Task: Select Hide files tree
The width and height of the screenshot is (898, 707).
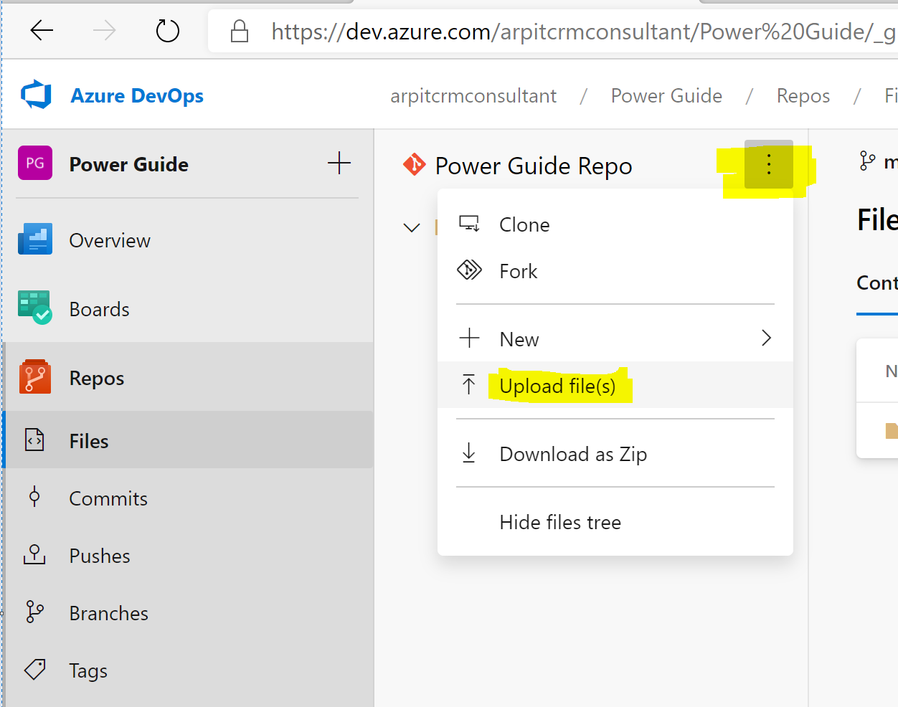Action: pos(615,522)
